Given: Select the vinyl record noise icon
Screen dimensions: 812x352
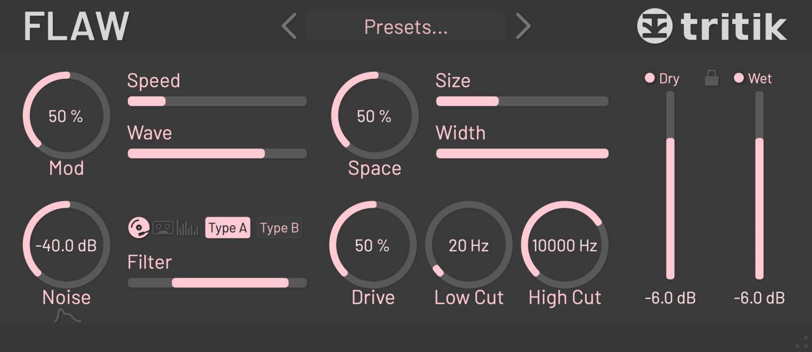Looking at the screenshot, I should tap(139, 228).
